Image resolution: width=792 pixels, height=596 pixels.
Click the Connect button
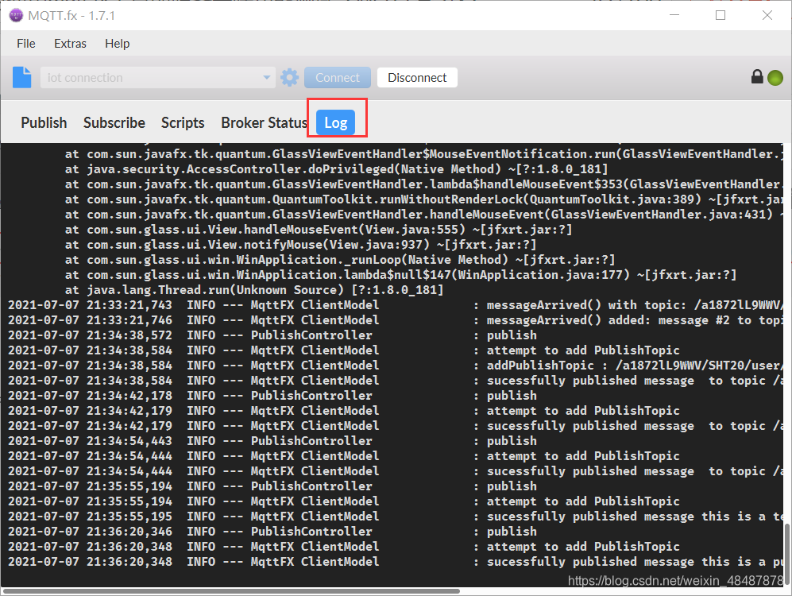pyautogui.click(x=338, y=77)
